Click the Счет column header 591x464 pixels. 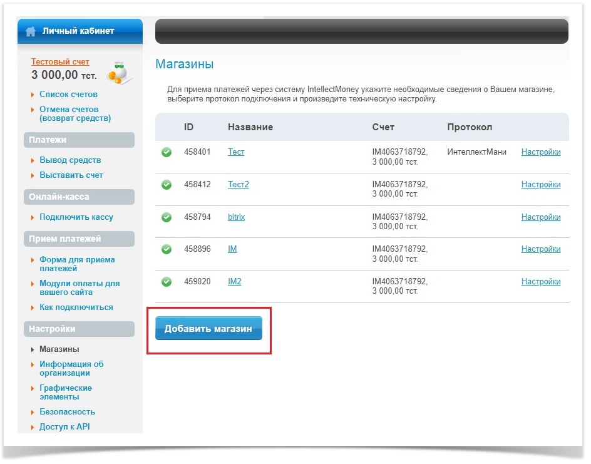pyautogui.click(x=383, y=127)
